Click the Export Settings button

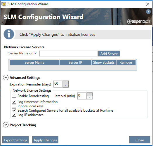(x=15, y=140)
